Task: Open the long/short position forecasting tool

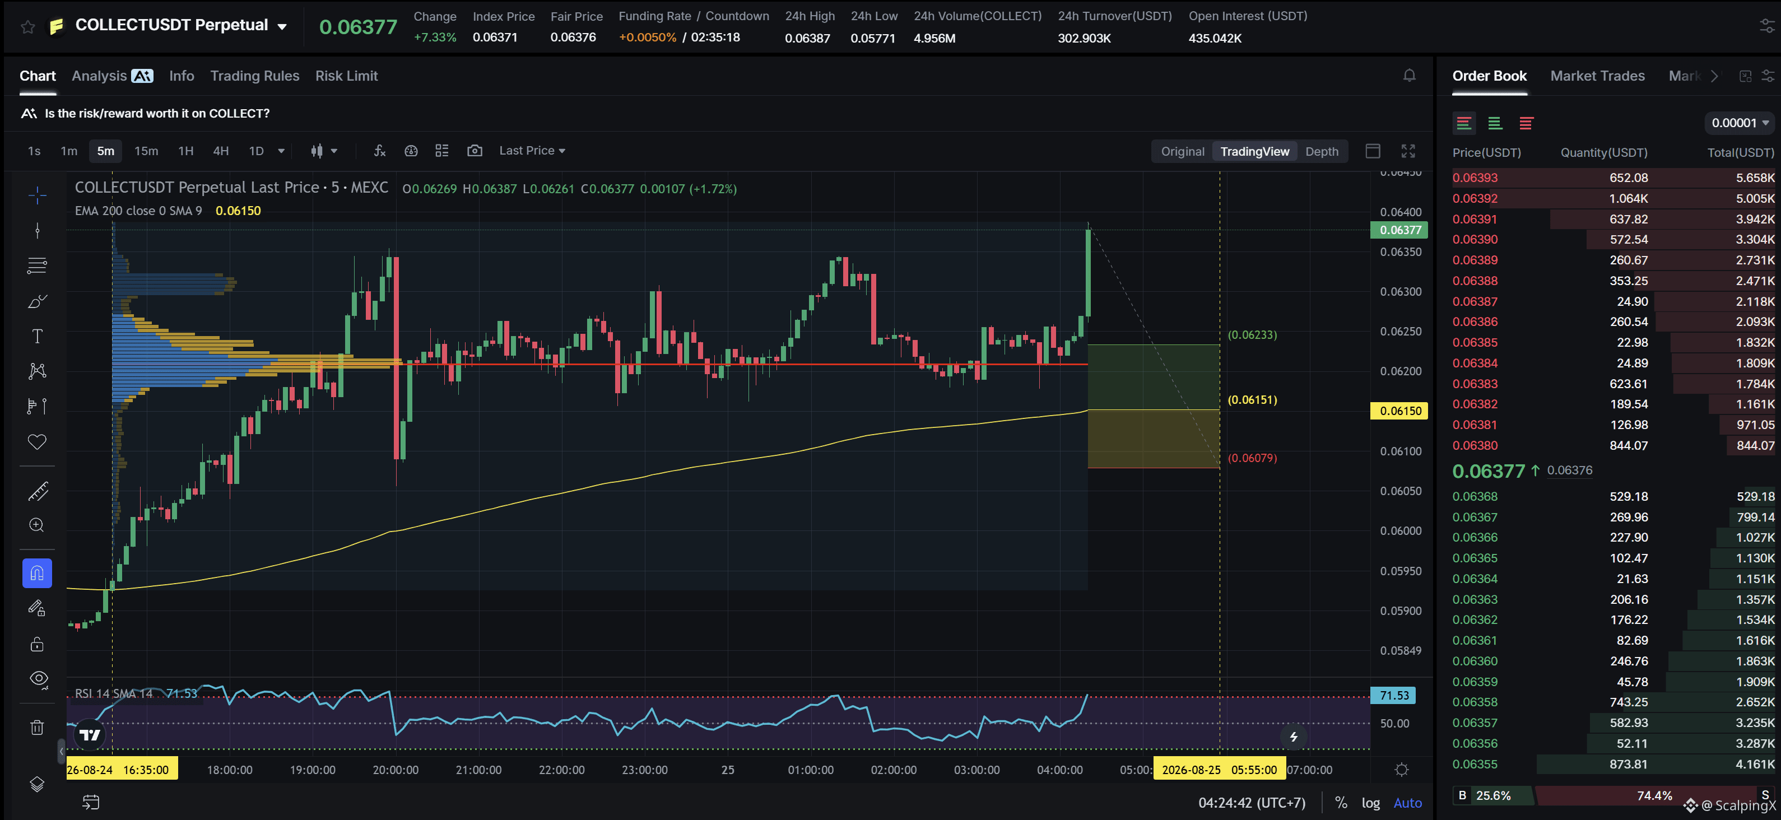Action: pyautogui.click(x=38, y=407)
